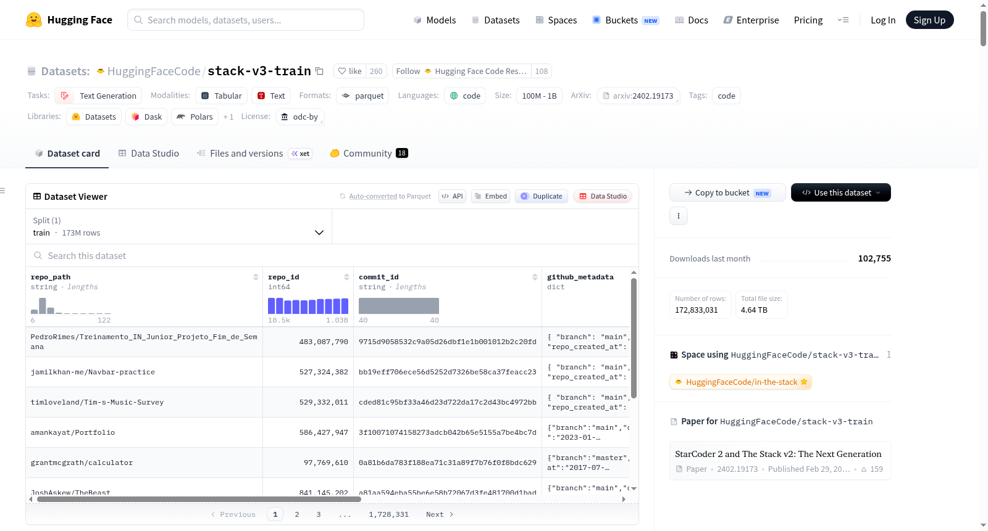Go to page 3 of the dataset
Viewport: 988px width, 531px height.
(x=319, y=514)
